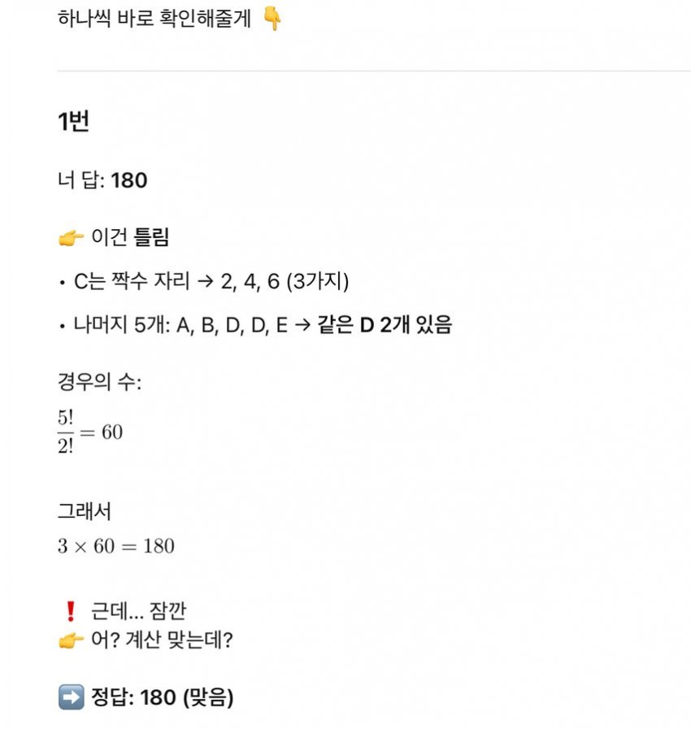Click pointing hand emoji beside "이건 틀림"
691x729 pixels.
pos(72,238)
